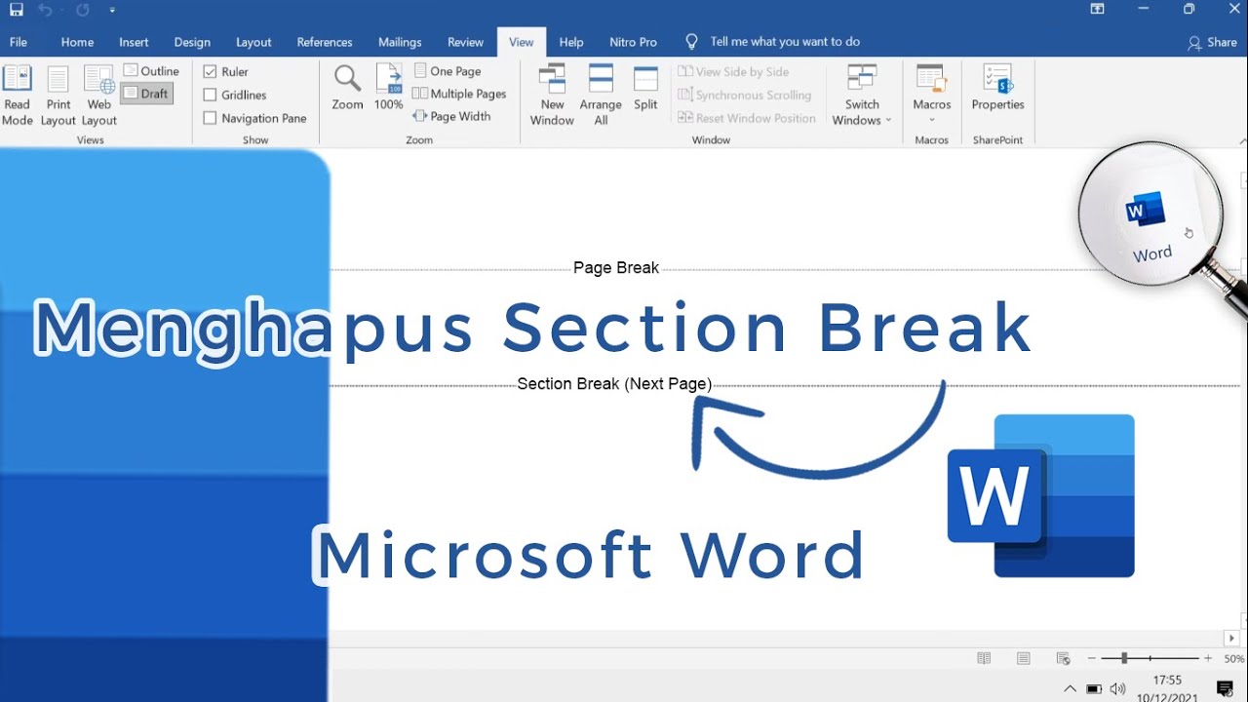The width and height of the screenshot is (1248, 702).
Task: Open the File tab
Action: 19,42
